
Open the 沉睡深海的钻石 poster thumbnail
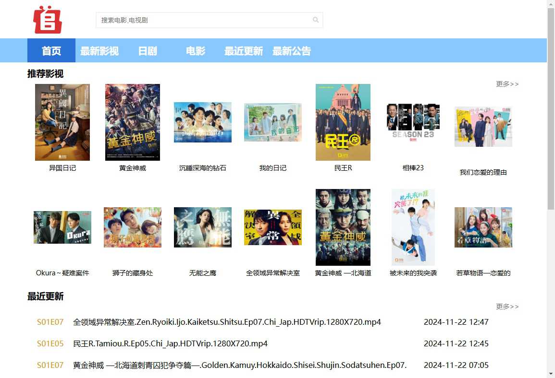pyautogui.click(x=202, y=122)
